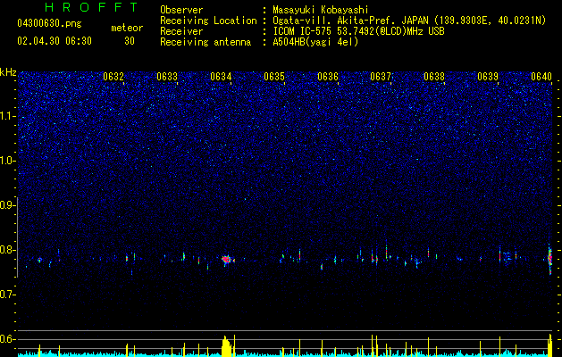
Task: Click the date stamp 02.04.30 06:30
Action: [x=55, y=41]
